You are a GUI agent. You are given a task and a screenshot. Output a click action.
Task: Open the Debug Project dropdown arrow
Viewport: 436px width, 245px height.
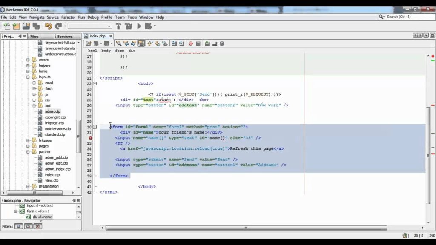coord(155,26)
